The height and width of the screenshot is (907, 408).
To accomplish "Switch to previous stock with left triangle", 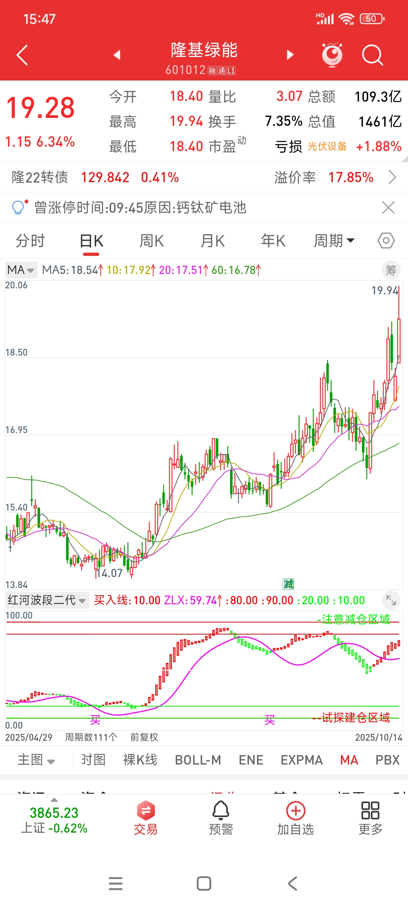I will click(x=117, y=55).
